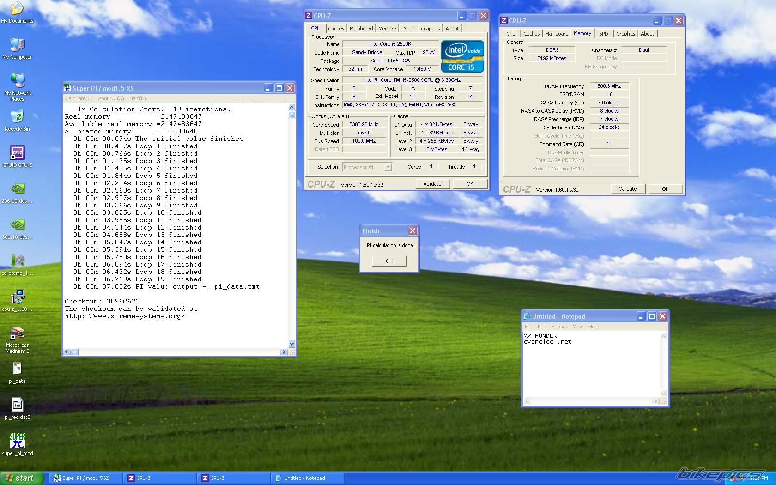The width and height of the screenshot is (776, 485).
Task: Click Validate button in CPU-Z CPU window
Action: click(432, 184)
